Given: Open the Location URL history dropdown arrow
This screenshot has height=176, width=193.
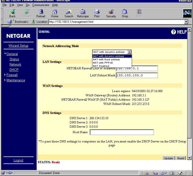Looking at the screenshot, I should click(186, 22).
